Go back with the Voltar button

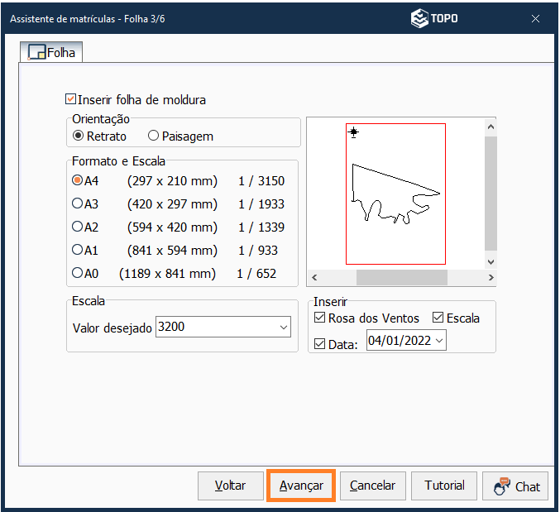pos(229,486)
